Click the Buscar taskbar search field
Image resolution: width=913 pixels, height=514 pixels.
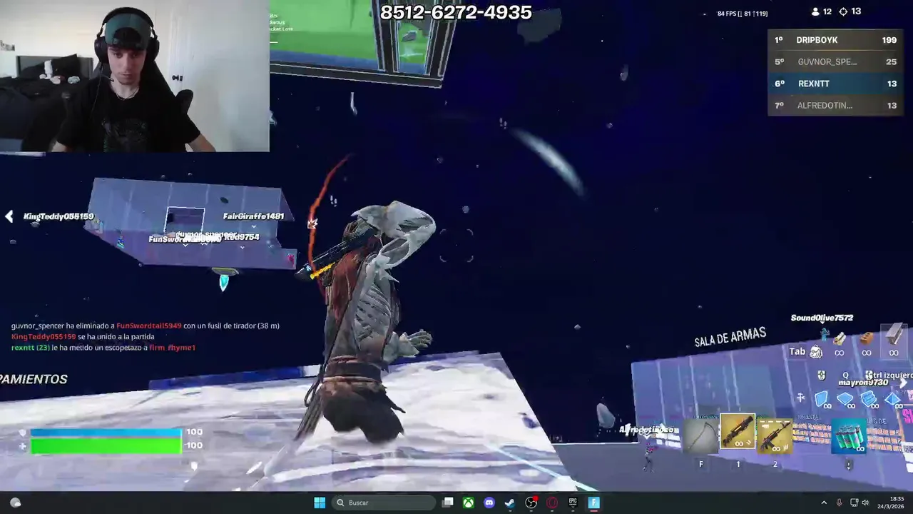pyautogui.click(x=384, y=503)
